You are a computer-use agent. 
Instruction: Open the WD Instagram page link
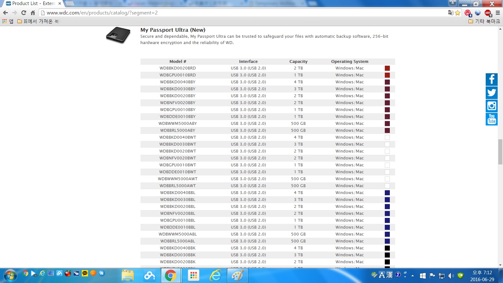click(x=492, y=106)
